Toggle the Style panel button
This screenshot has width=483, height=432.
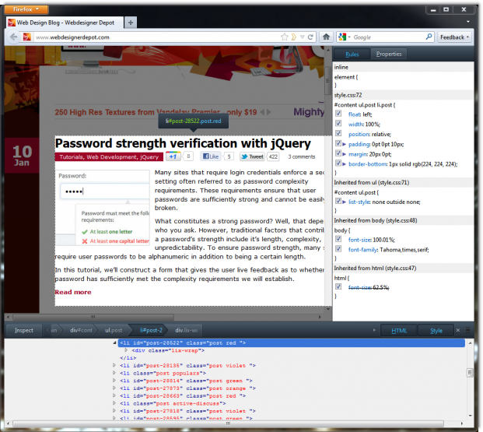click(x=436, y=331)
